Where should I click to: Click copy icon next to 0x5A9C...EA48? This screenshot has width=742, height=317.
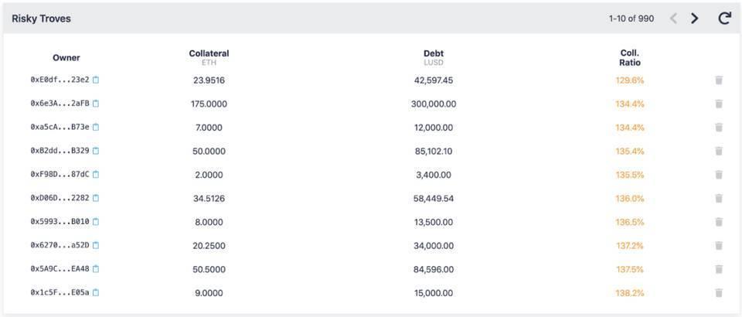(96, 269)
